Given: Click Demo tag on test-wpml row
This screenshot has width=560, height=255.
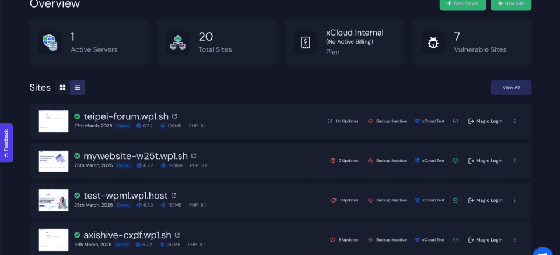Looking at the screenshot, I should pyautogui.click(x=123, y=205).
